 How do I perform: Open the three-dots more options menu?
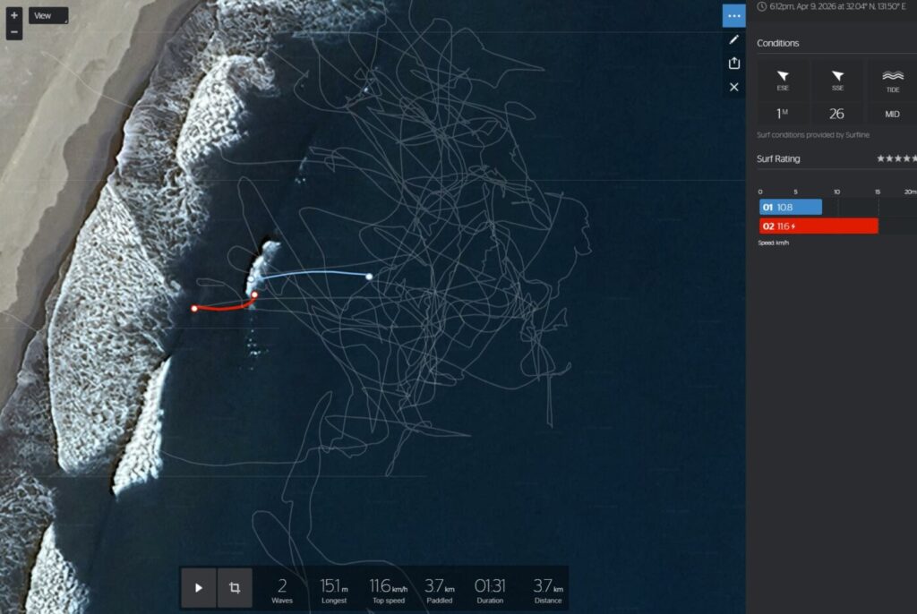pyautogui.click(x=734, y=16)
